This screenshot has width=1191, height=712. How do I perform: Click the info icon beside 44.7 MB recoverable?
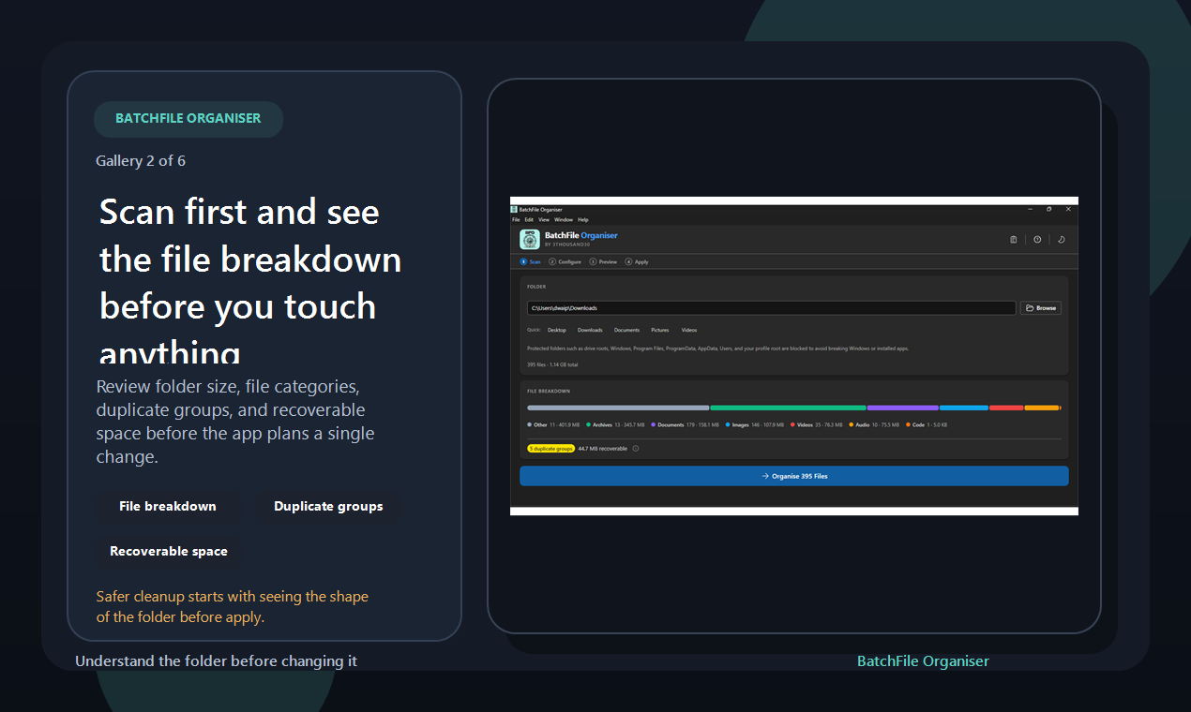[635, 448]
